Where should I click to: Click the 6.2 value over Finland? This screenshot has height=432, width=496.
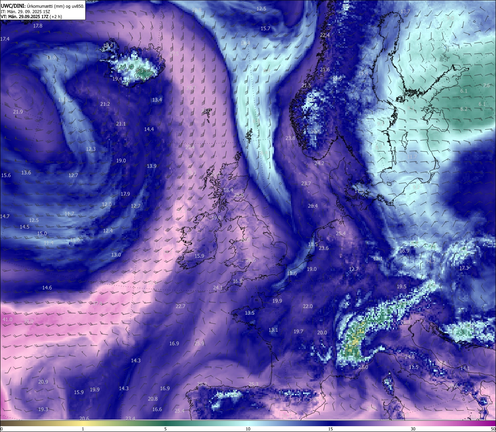[464, 109]
